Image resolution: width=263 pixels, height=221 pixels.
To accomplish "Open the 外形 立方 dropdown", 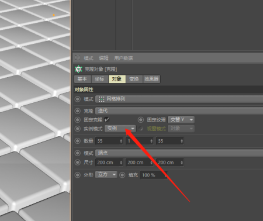I will [x=106, y=174].
